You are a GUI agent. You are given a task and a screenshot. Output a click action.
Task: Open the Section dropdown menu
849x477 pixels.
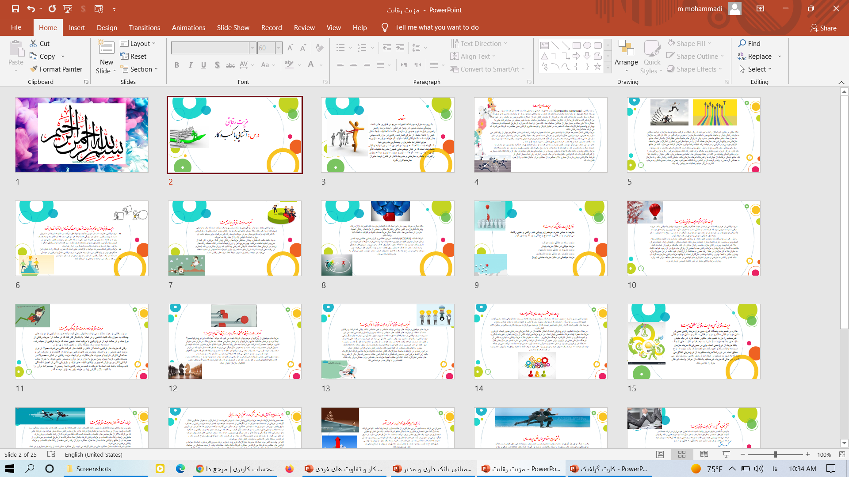click(139, 69)
